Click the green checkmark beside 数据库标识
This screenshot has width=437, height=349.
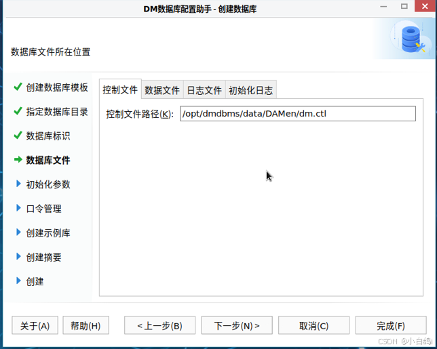tap(18, 135)
